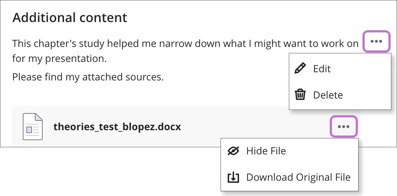
Task: Click "Please find my attached sources." text
Action: [x=88, y=77]
